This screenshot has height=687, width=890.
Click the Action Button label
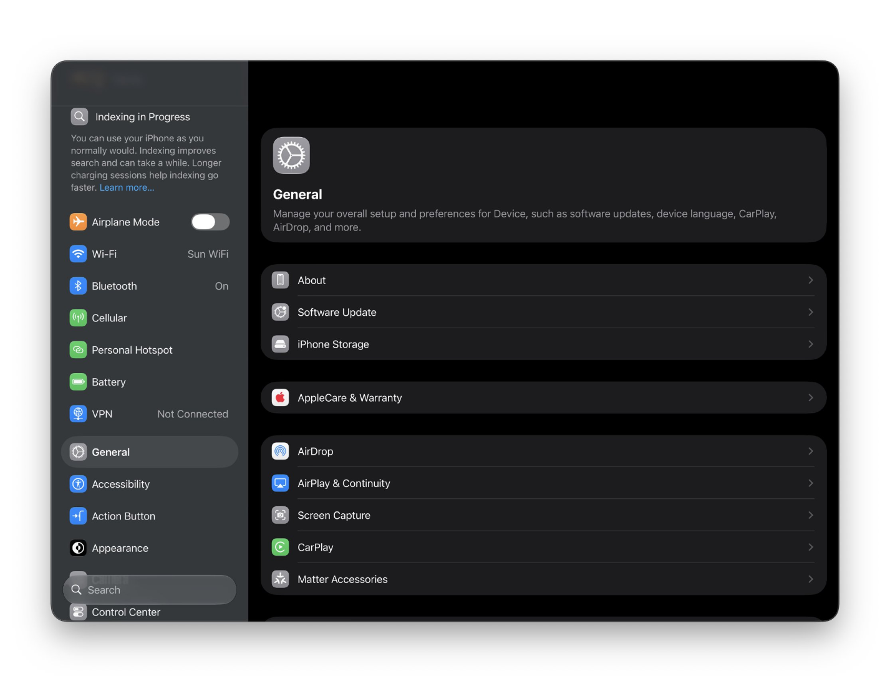tap(123, 516)
